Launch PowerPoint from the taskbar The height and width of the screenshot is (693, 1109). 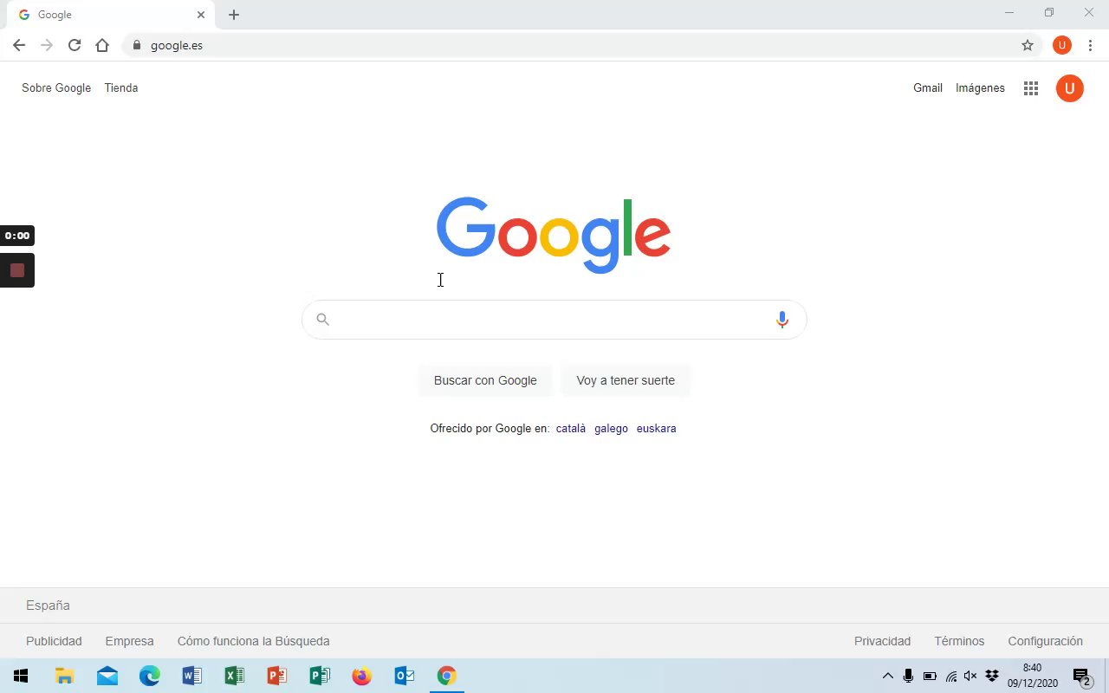[277, 676]
